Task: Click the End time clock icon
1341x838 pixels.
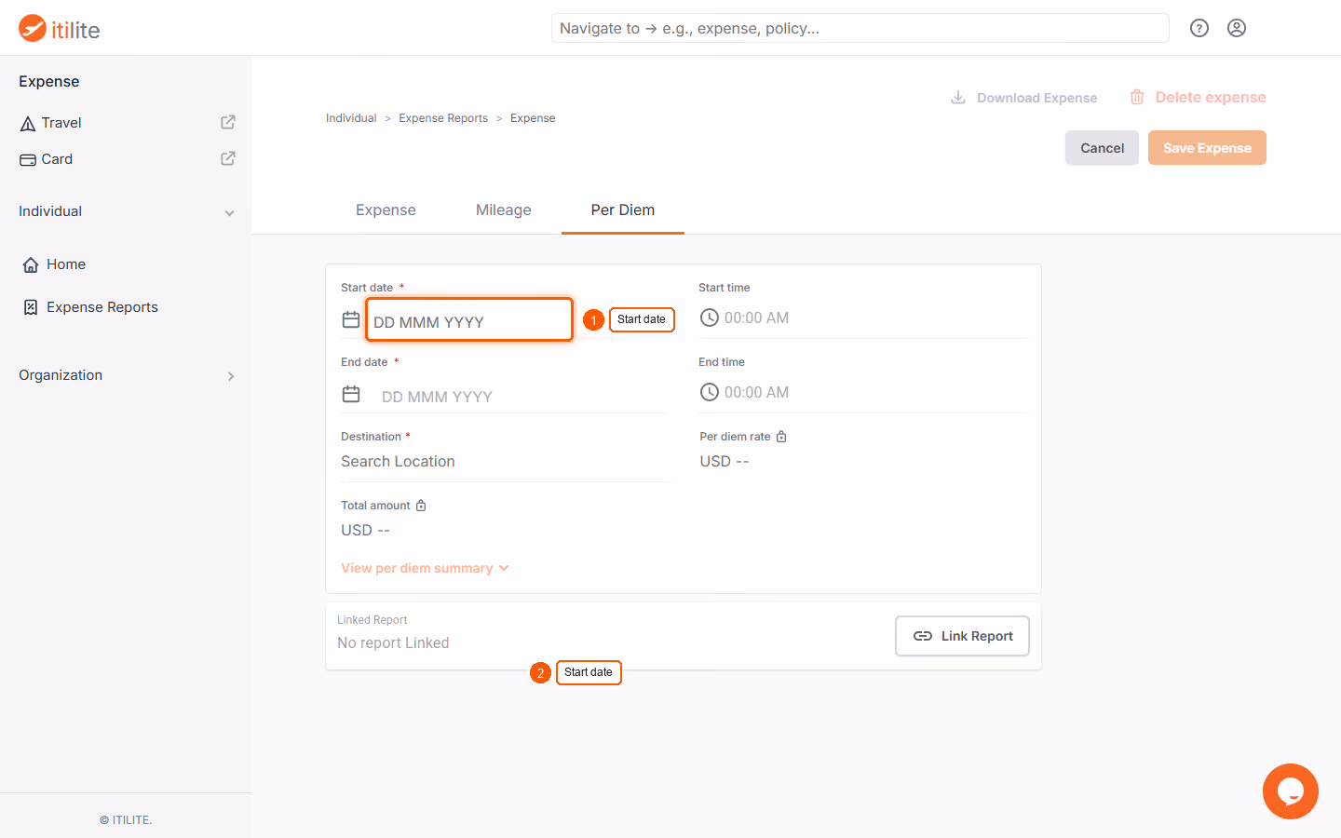Action: [710, 392]
